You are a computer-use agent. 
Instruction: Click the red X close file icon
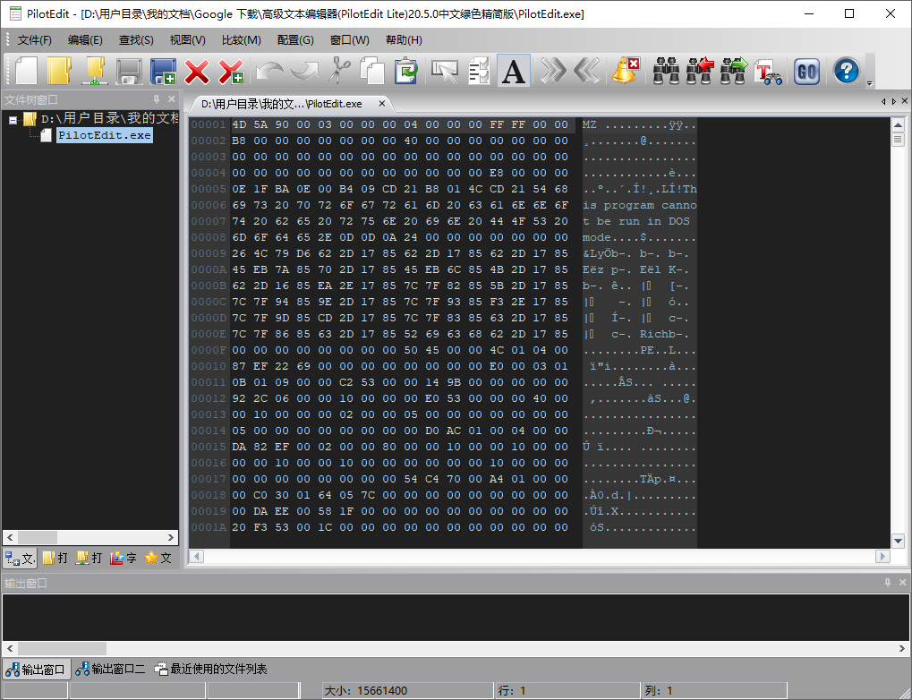[x=197, y=72]
